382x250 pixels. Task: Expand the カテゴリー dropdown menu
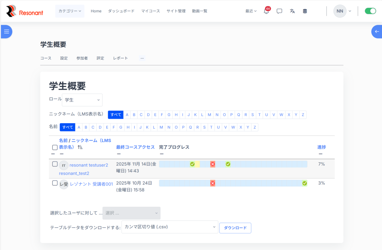[x=70, y=11]
